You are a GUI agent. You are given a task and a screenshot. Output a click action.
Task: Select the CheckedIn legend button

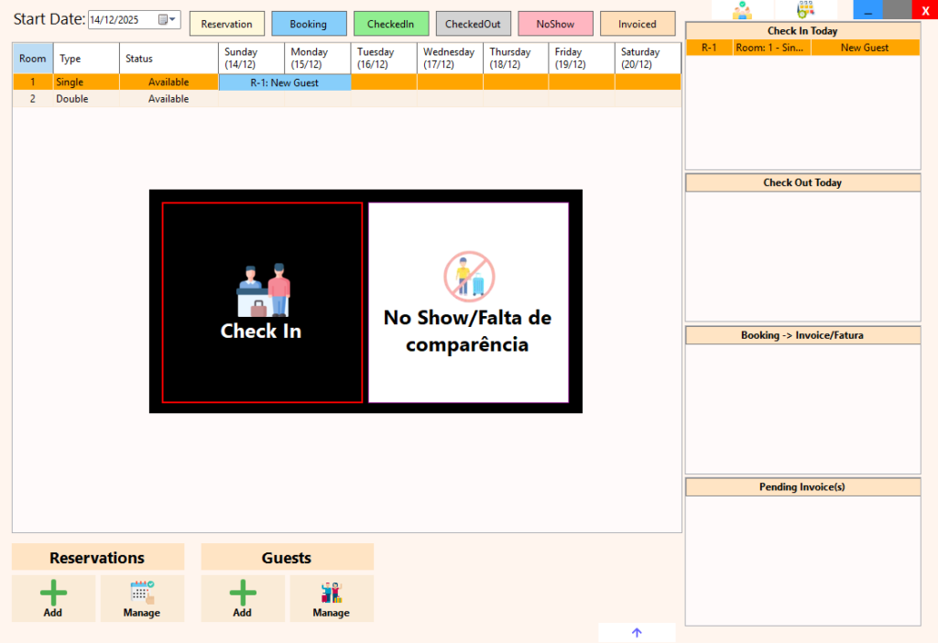pyautogui.click(x=390, y=24)
